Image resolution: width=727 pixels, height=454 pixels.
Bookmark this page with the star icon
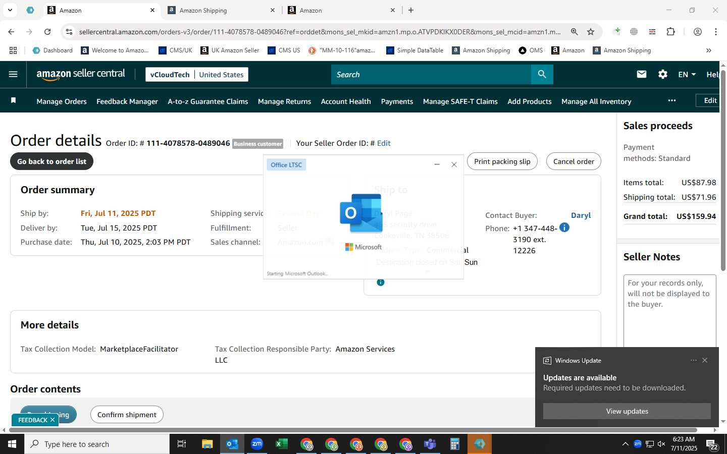591,32
